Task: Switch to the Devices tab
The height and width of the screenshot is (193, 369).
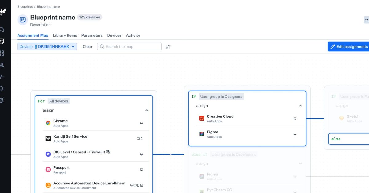Action: (114, 35)
